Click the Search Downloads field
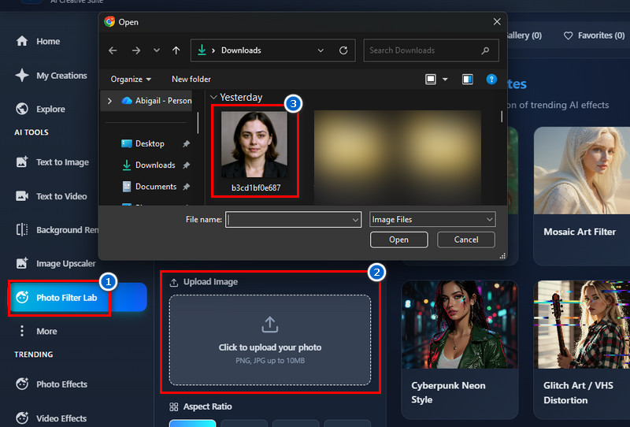Viewport: 630px width, 427px height. (431, 50)
